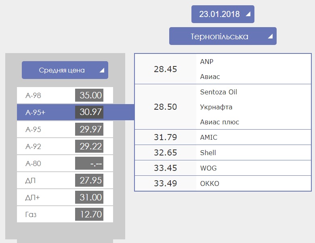Open the 23.01.2018 date dropdown
315x243 pixels.
[223, 14]
